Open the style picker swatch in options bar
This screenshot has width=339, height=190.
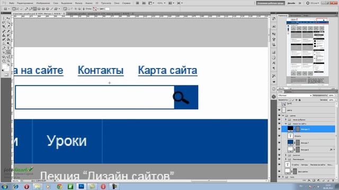click(95, 9)
